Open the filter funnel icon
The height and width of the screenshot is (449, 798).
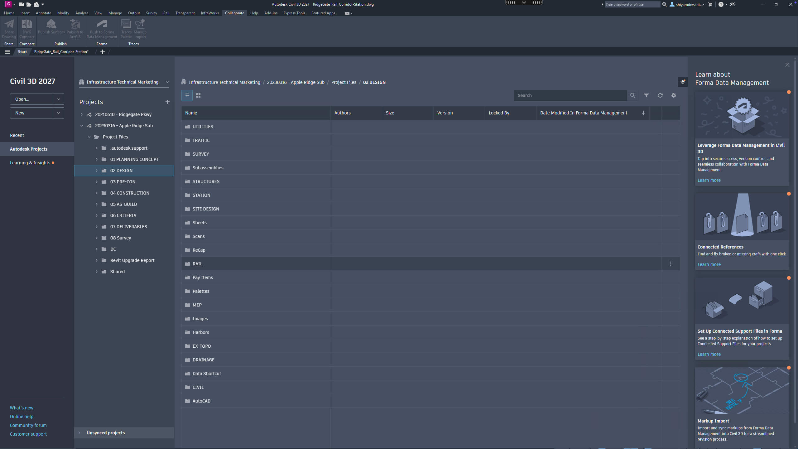point(647,95)
